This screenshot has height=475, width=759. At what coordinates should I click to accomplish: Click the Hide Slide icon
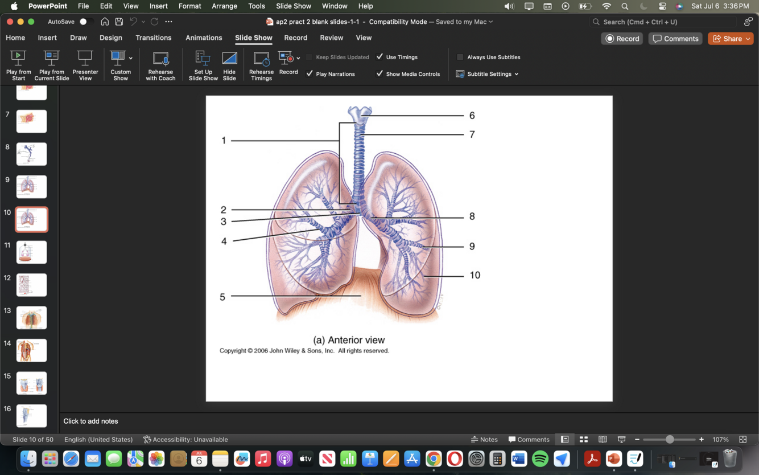point(229,58)
